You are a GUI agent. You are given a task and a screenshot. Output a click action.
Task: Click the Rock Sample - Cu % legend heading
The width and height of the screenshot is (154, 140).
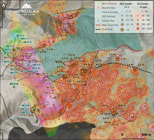[127, 5]
